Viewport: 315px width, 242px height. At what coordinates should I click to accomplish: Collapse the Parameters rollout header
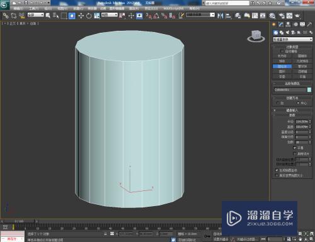[292, 115]
